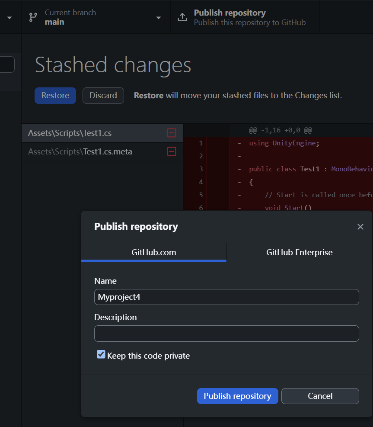Expand the Current branch main dropdown arrow
The height and width of the screenshot is (427, 373).
pyautogui.click(x=159, y=18)
